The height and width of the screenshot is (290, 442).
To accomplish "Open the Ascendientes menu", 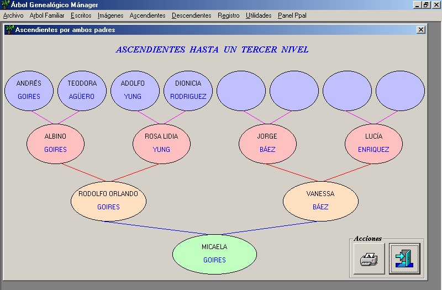I will (148, 15).
